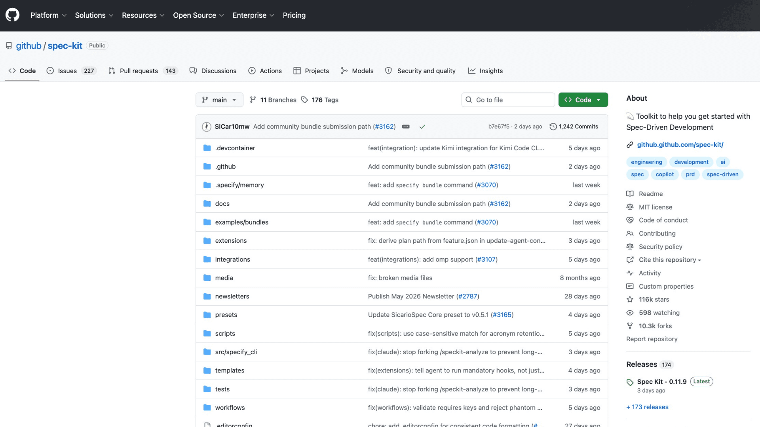Open the github owner link
The width and height of the screenshot is (760, 427).
(28, 46)
